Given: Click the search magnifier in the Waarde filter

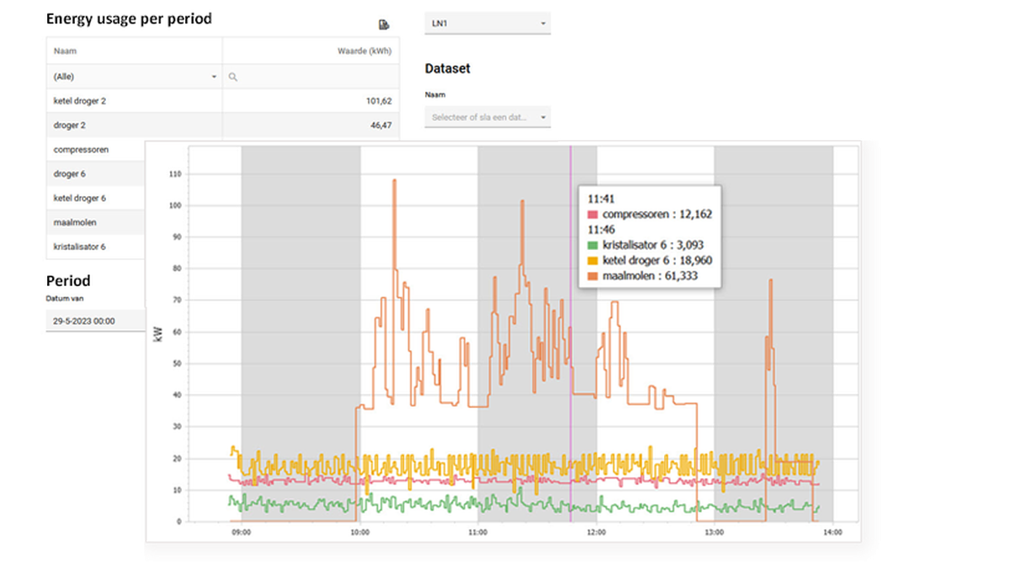Looking at the screenshot, I should pos(233,77).
